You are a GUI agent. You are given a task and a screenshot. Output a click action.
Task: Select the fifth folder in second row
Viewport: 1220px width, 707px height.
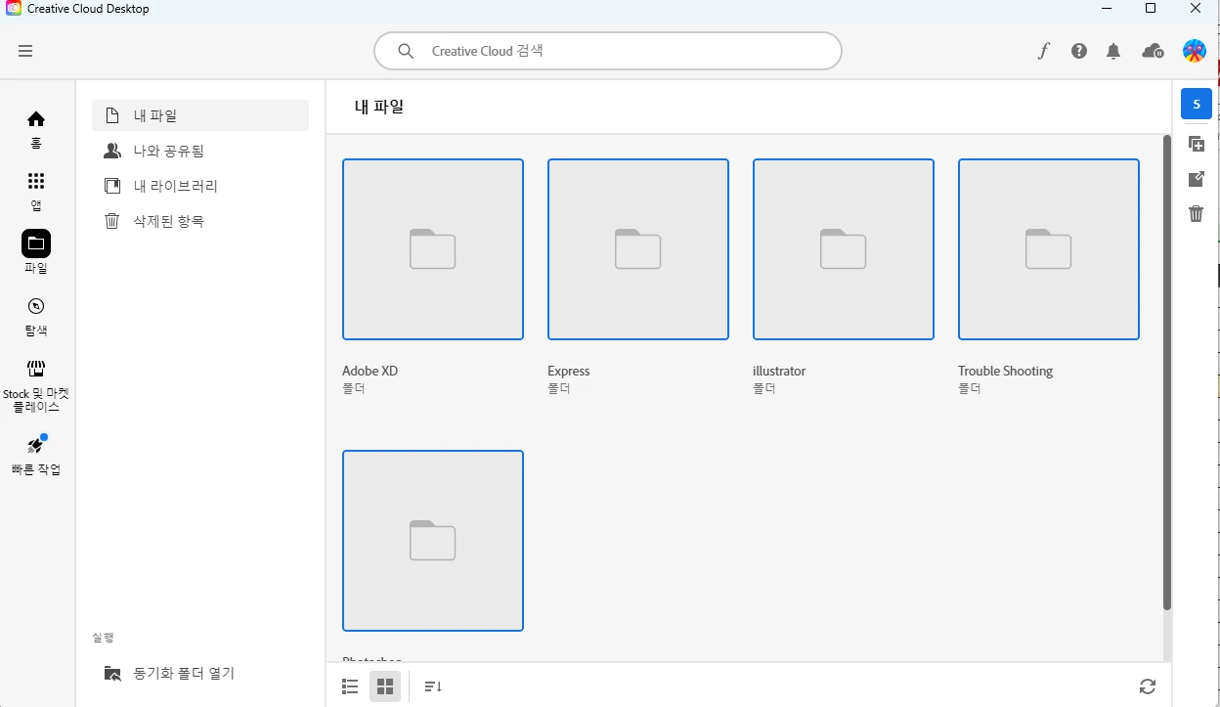point(433,541)
